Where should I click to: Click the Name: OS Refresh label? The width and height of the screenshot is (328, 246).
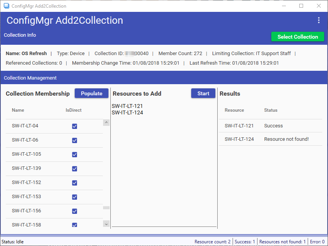click(x=26, y=54)
